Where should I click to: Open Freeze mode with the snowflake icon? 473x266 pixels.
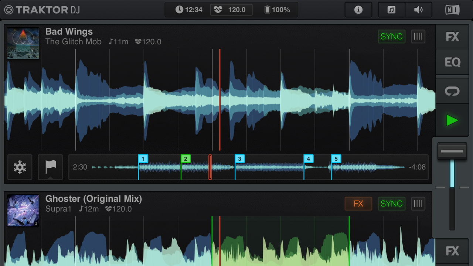point(20,167)
